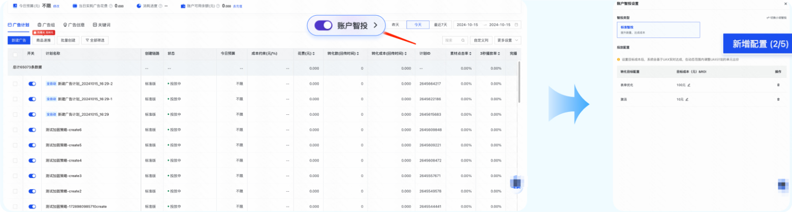This screenshot has width=792, height=212.
Task: Click plan ID 2645615683
Action: pos(430,114)
